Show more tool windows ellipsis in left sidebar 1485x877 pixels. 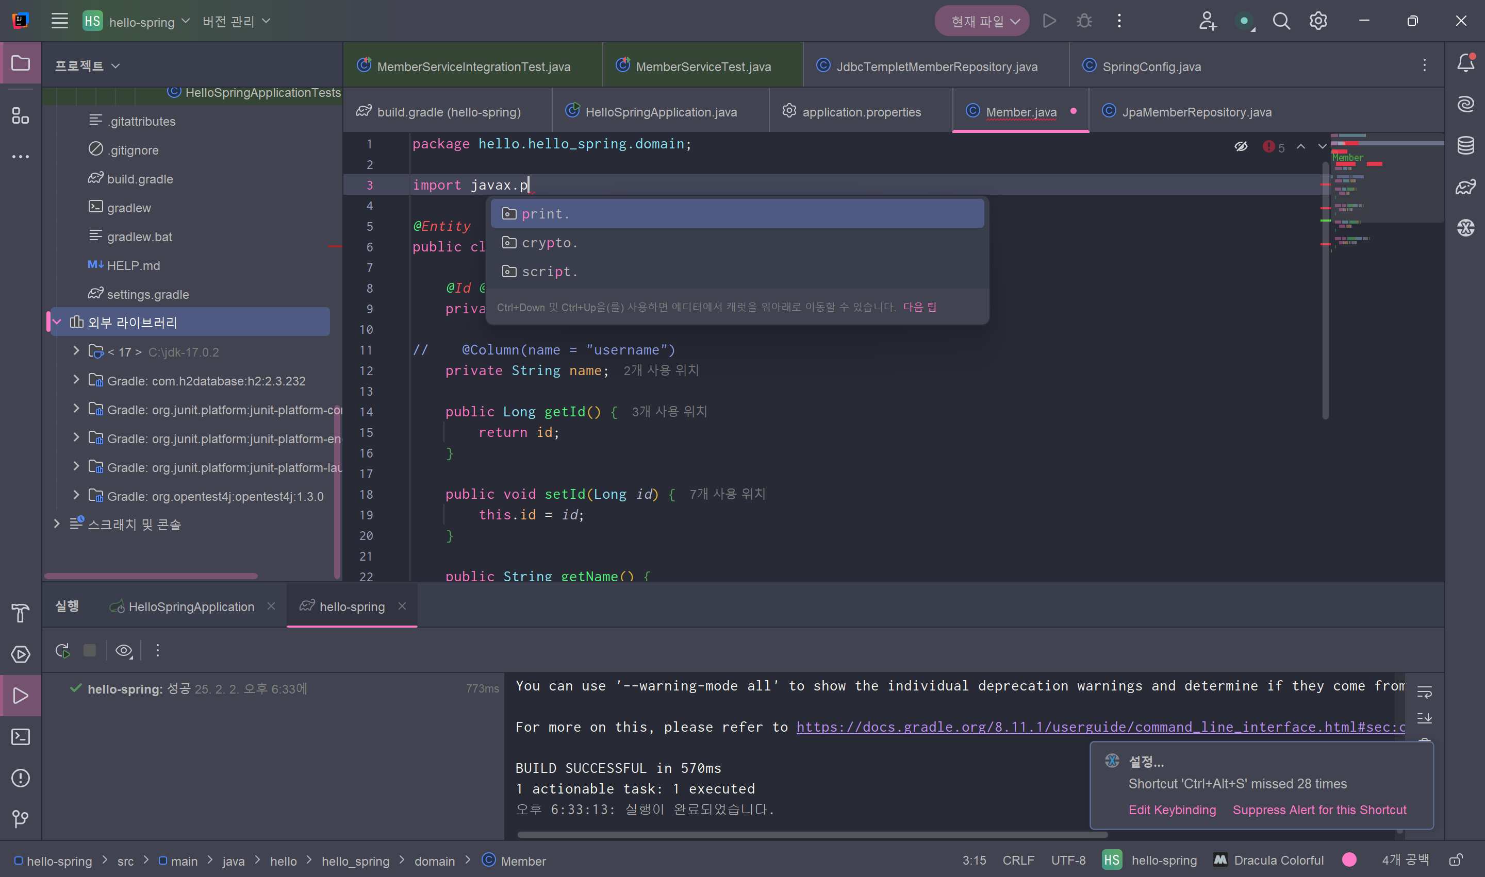pyautogui.click(x=21, y=157)
